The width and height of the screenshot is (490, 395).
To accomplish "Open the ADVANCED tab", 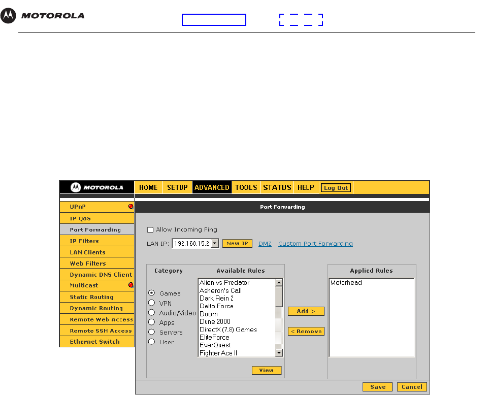I will click(x=212, y=187).
